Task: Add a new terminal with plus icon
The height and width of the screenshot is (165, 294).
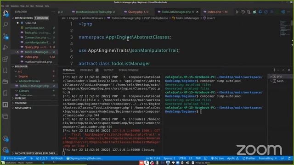Action: tap(274, 70)
